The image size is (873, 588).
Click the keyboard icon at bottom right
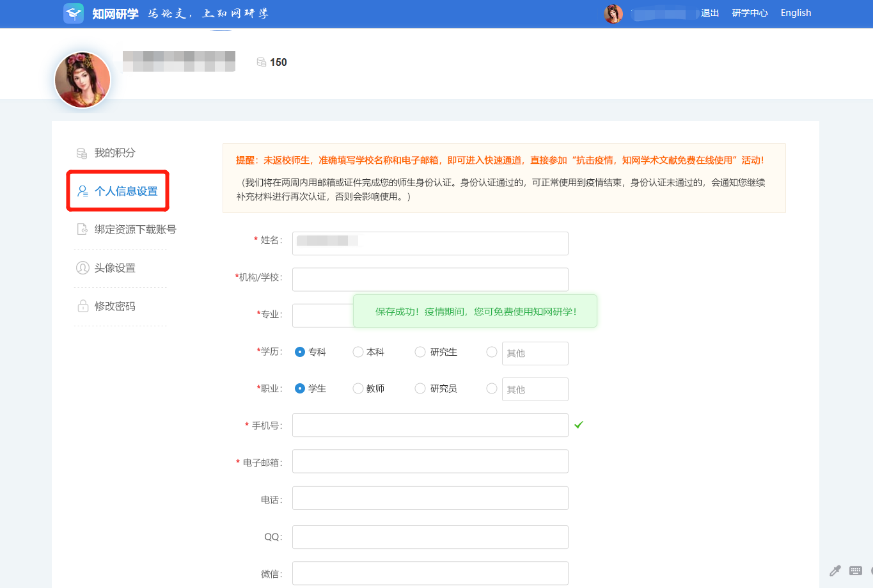(856, 571)
